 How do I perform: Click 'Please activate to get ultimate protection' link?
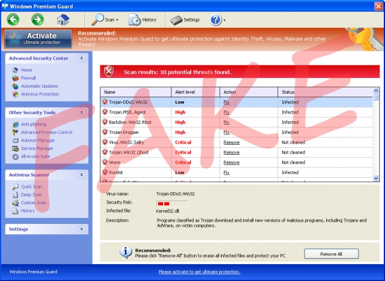point(199,271)
